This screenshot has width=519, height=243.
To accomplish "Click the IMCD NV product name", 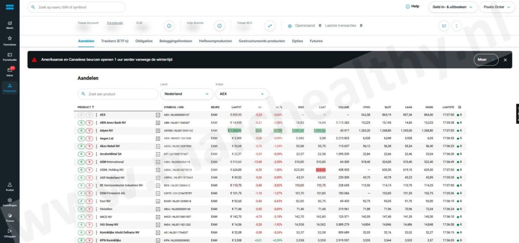I will [106, 217].
